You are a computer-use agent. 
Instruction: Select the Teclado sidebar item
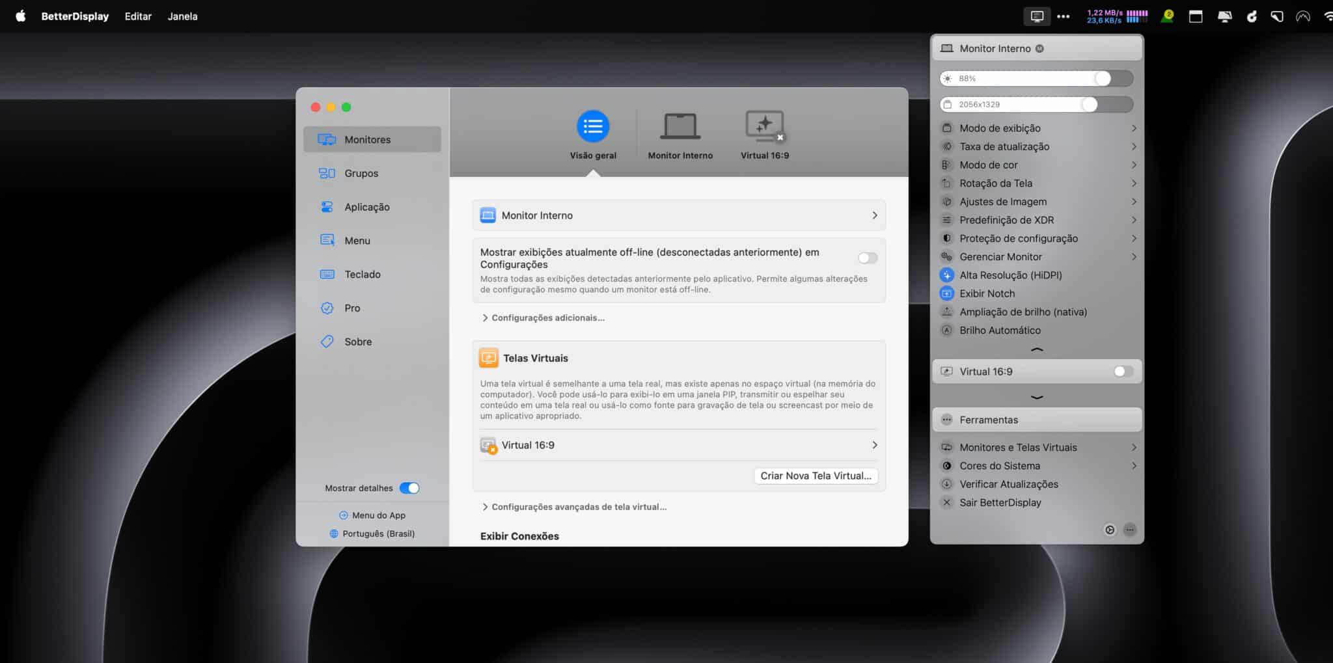363,274
